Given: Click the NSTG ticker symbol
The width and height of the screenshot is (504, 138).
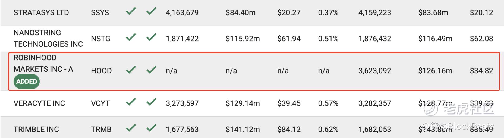Looking at the screenshot, I should click(x=101, y=39).
